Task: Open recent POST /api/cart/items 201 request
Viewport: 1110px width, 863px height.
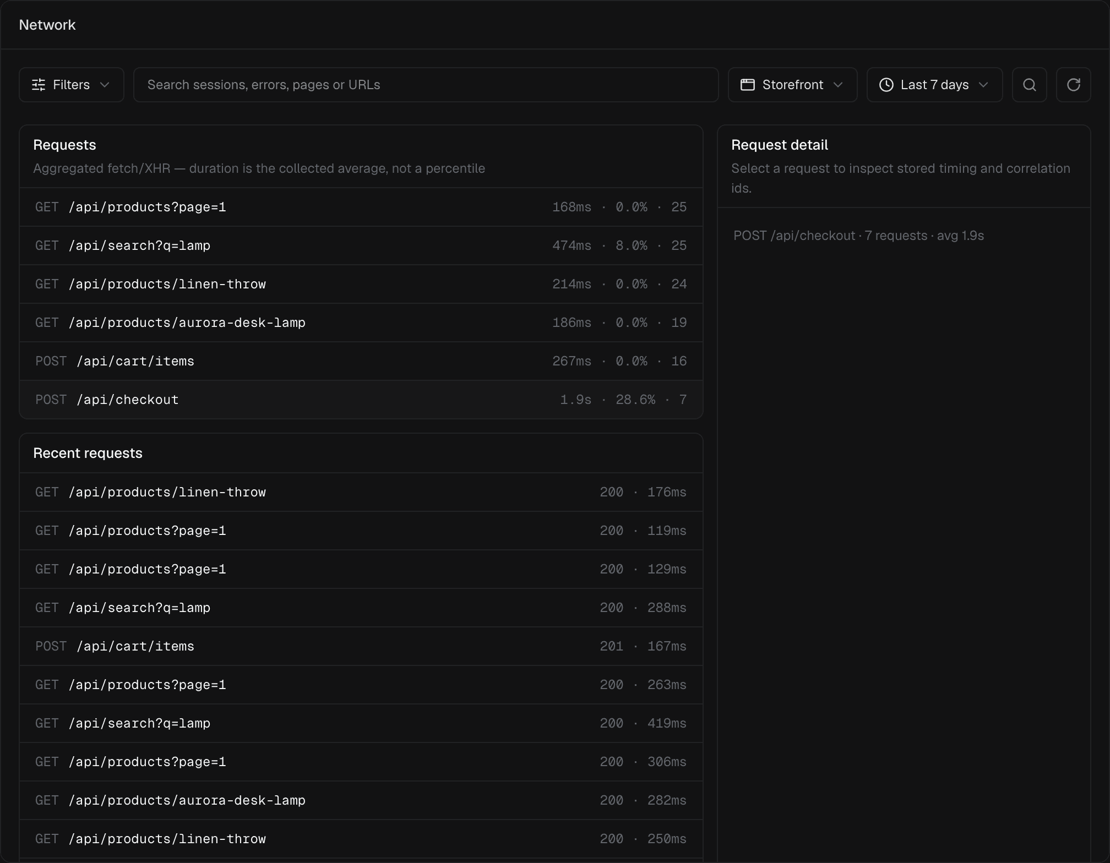Action: (361, 646)
